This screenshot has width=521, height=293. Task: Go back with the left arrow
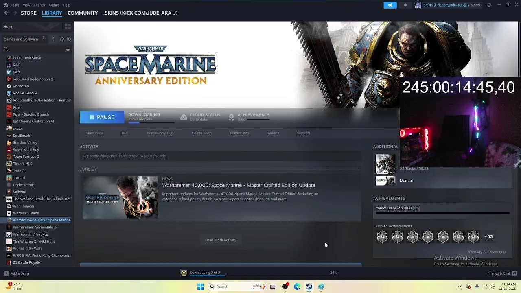click(6, 13)
